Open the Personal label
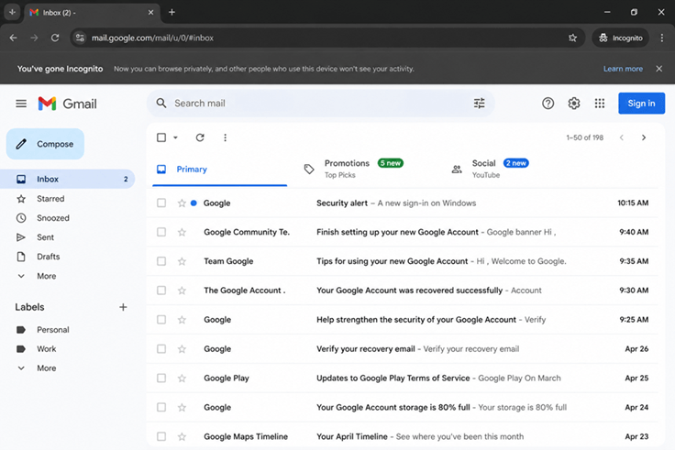Screen dimensions: 675x450 [53, 330]
